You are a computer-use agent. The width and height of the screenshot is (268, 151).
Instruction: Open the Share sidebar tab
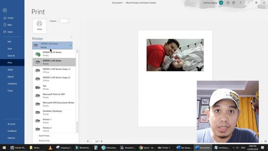click(12, 70)
